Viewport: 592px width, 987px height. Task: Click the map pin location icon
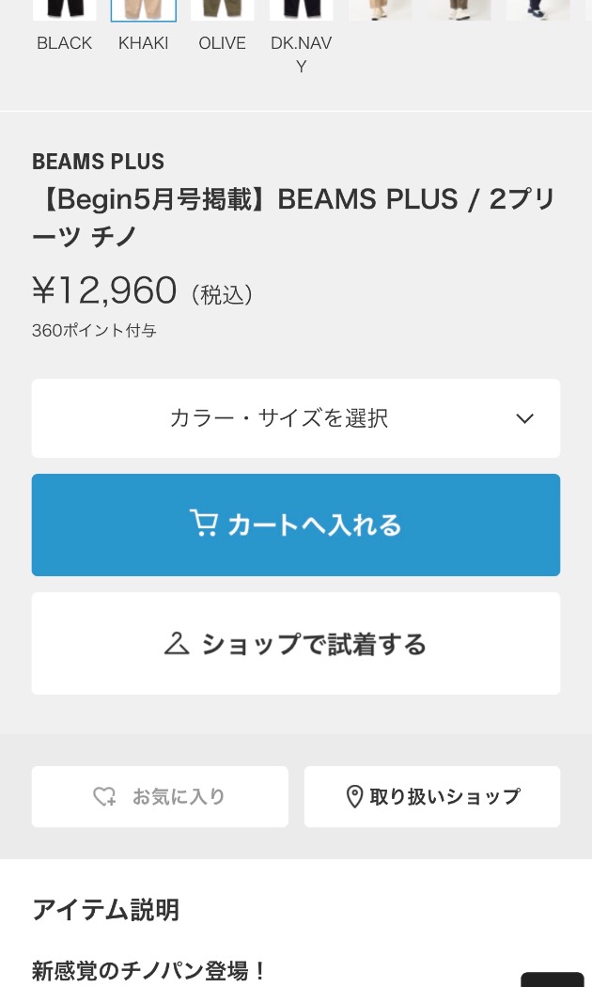[355, 797]
